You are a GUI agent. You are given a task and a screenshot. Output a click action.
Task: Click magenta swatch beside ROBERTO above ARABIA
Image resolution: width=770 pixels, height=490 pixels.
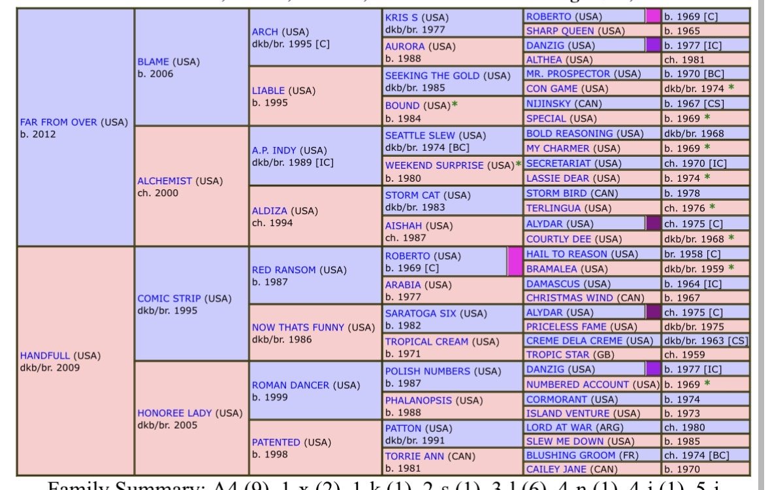click(x=515, y=261)
